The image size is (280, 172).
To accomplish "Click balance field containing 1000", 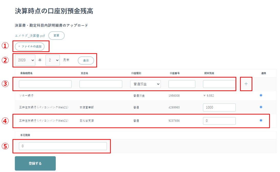I will [x=219, y=107].
